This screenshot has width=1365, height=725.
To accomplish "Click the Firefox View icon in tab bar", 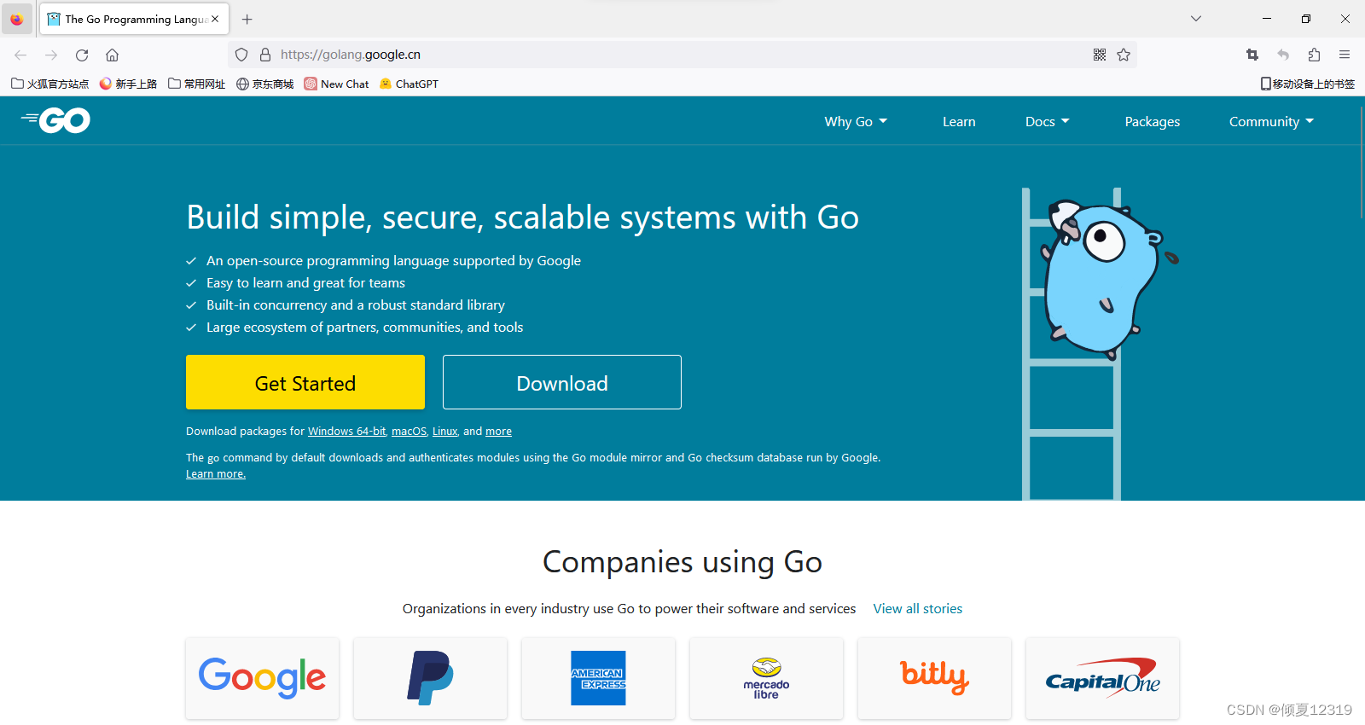I will (17, 19).
